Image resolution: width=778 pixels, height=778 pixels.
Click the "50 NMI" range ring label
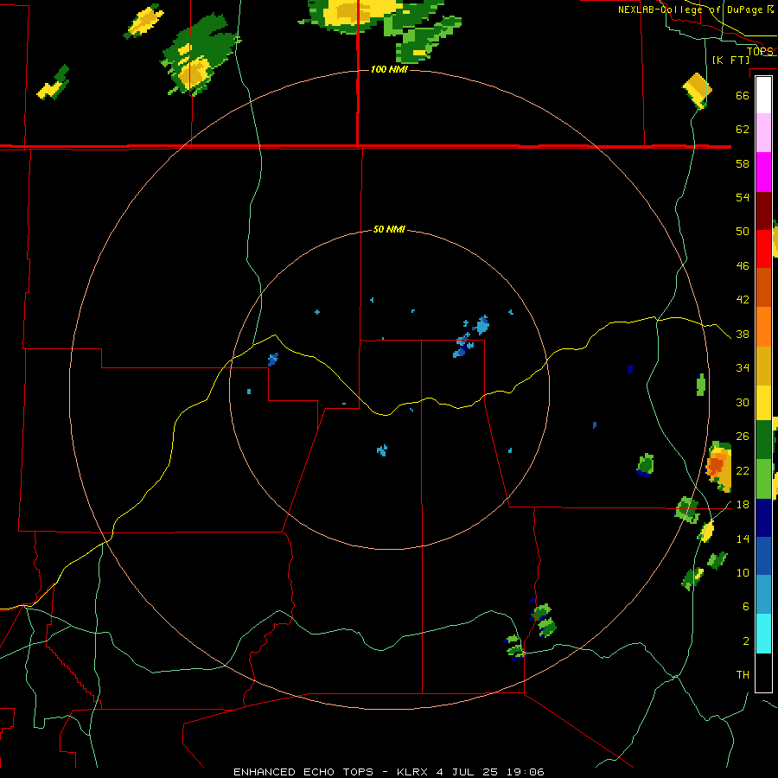(390, 229)
